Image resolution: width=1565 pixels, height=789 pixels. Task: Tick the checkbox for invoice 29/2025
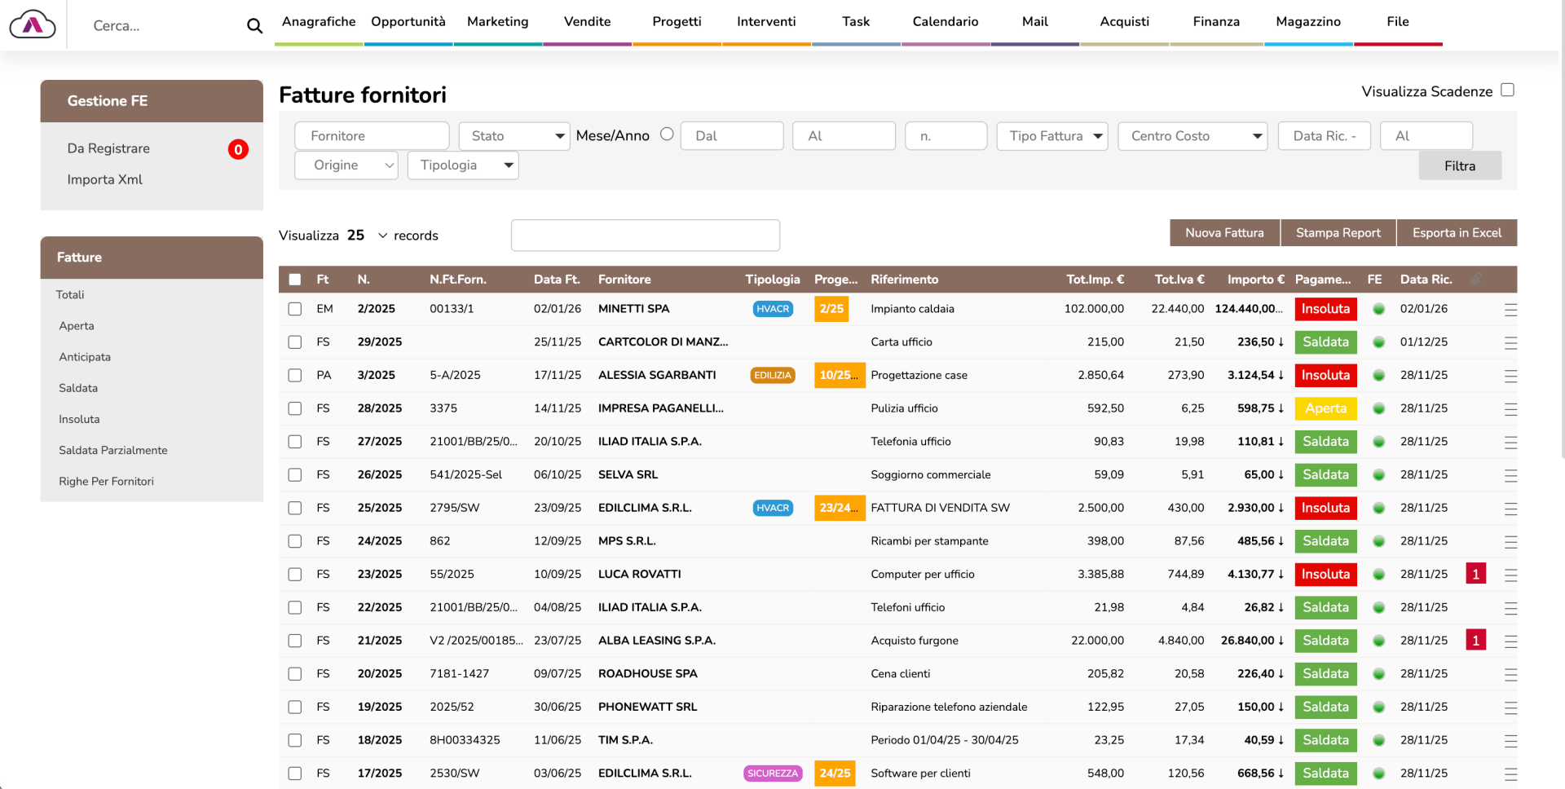(295, 342)
